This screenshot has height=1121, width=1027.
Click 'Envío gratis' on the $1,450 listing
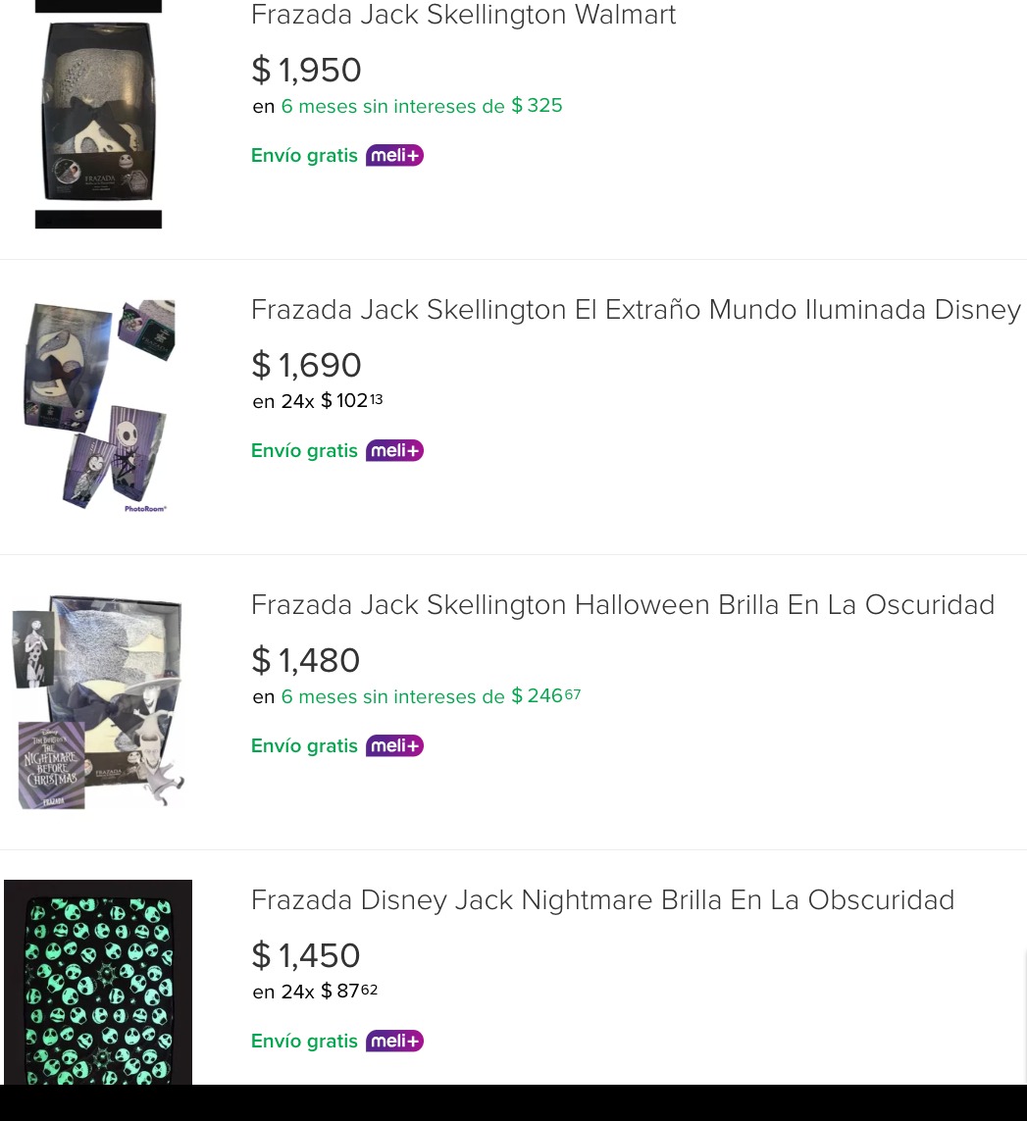coord(304,1041)
